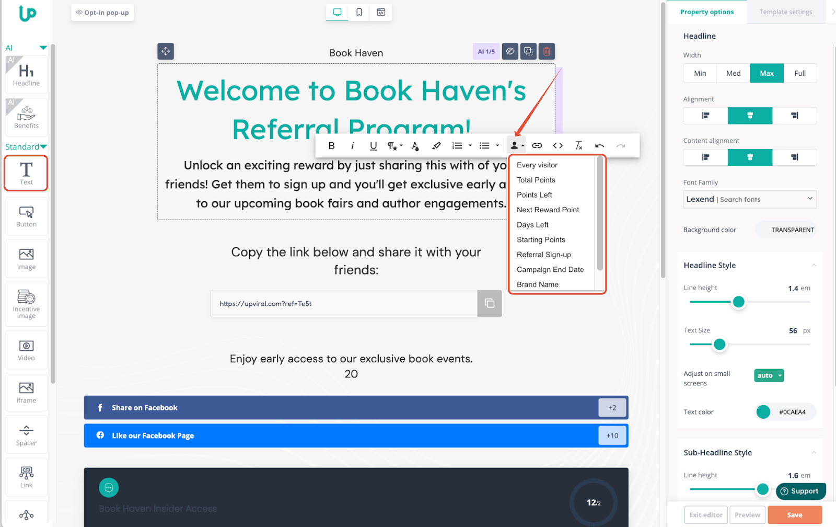Open the Property options tab

(707, 12)
